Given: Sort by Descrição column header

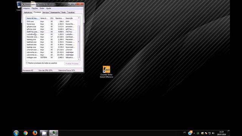Looking at the screenshot, I should click(x=71, y=18).
